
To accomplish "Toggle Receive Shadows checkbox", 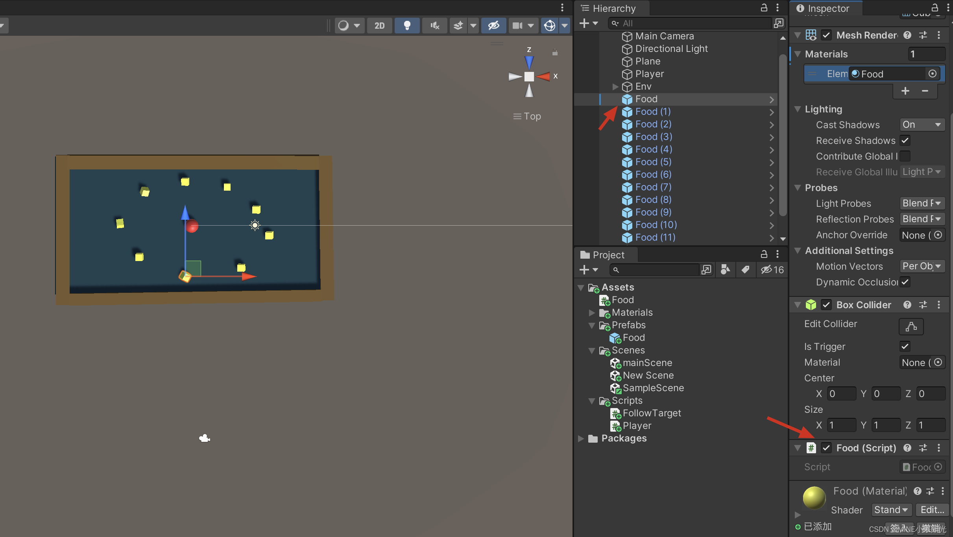I will click(x=905, y=140).
